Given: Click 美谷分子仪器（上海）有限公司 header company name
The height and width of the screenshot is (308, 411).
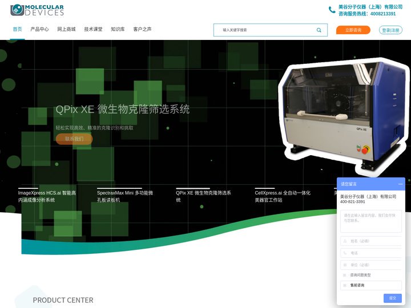Looking at the screenshot, I should point(370,7).
